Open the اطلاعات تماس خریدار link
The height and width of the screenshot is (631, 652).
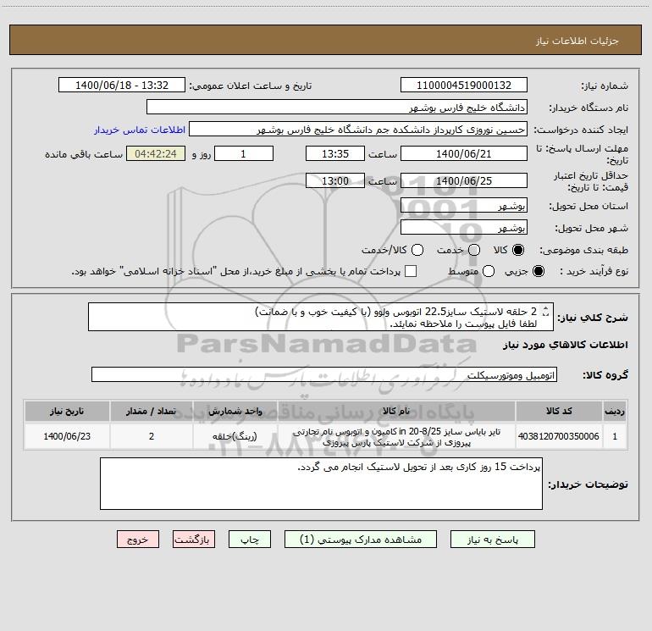[140, 130]
